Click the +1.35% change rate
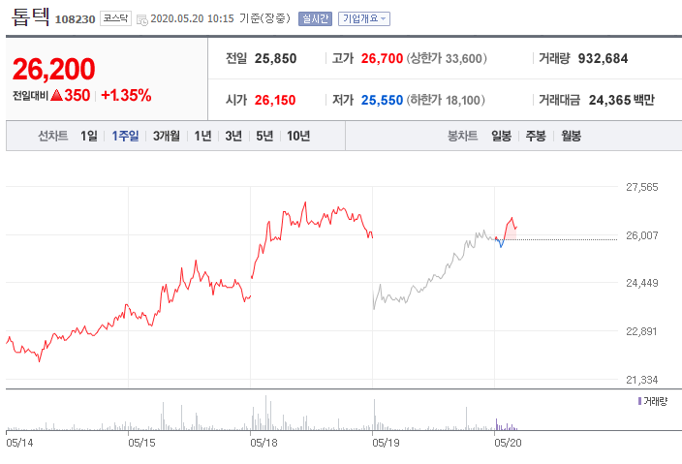The image size is (682, 464). coord(126,95)
